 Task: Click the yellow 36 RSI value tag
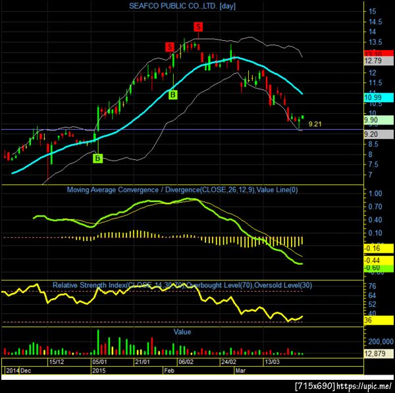(379, 320)
